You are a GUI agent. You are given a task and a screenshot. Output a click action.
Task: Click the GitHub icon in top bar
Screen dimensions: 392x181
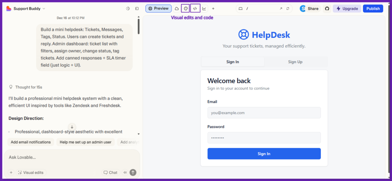327,8
